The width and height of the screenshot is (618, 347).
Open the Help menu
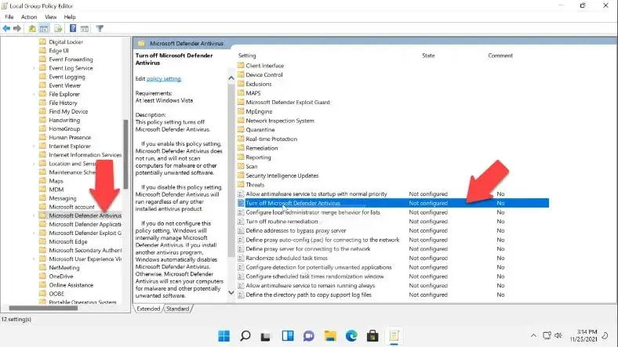70,17
